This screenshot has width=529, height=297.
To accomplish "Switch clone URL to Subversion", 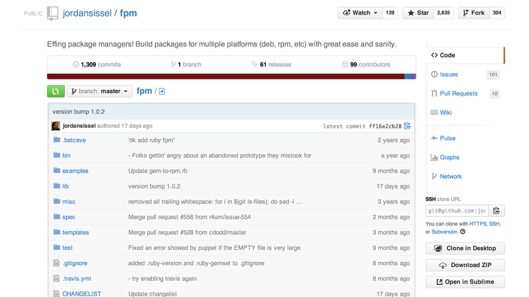I will 444,232.
